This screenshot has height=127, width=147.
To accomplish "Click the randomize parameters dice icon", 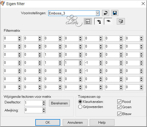I will click(x=121, y=21).
